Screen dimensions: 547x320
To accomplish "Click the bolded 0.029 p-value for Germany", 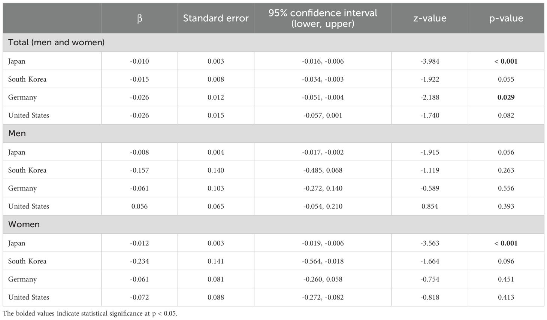I will click(x=506, y=97).
